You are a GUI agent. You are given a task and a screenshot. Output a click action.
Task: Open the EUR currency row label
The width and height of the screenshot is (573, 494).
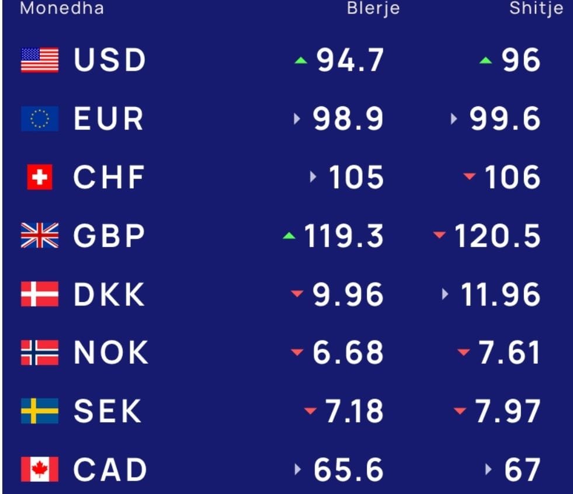coord(109,119)
